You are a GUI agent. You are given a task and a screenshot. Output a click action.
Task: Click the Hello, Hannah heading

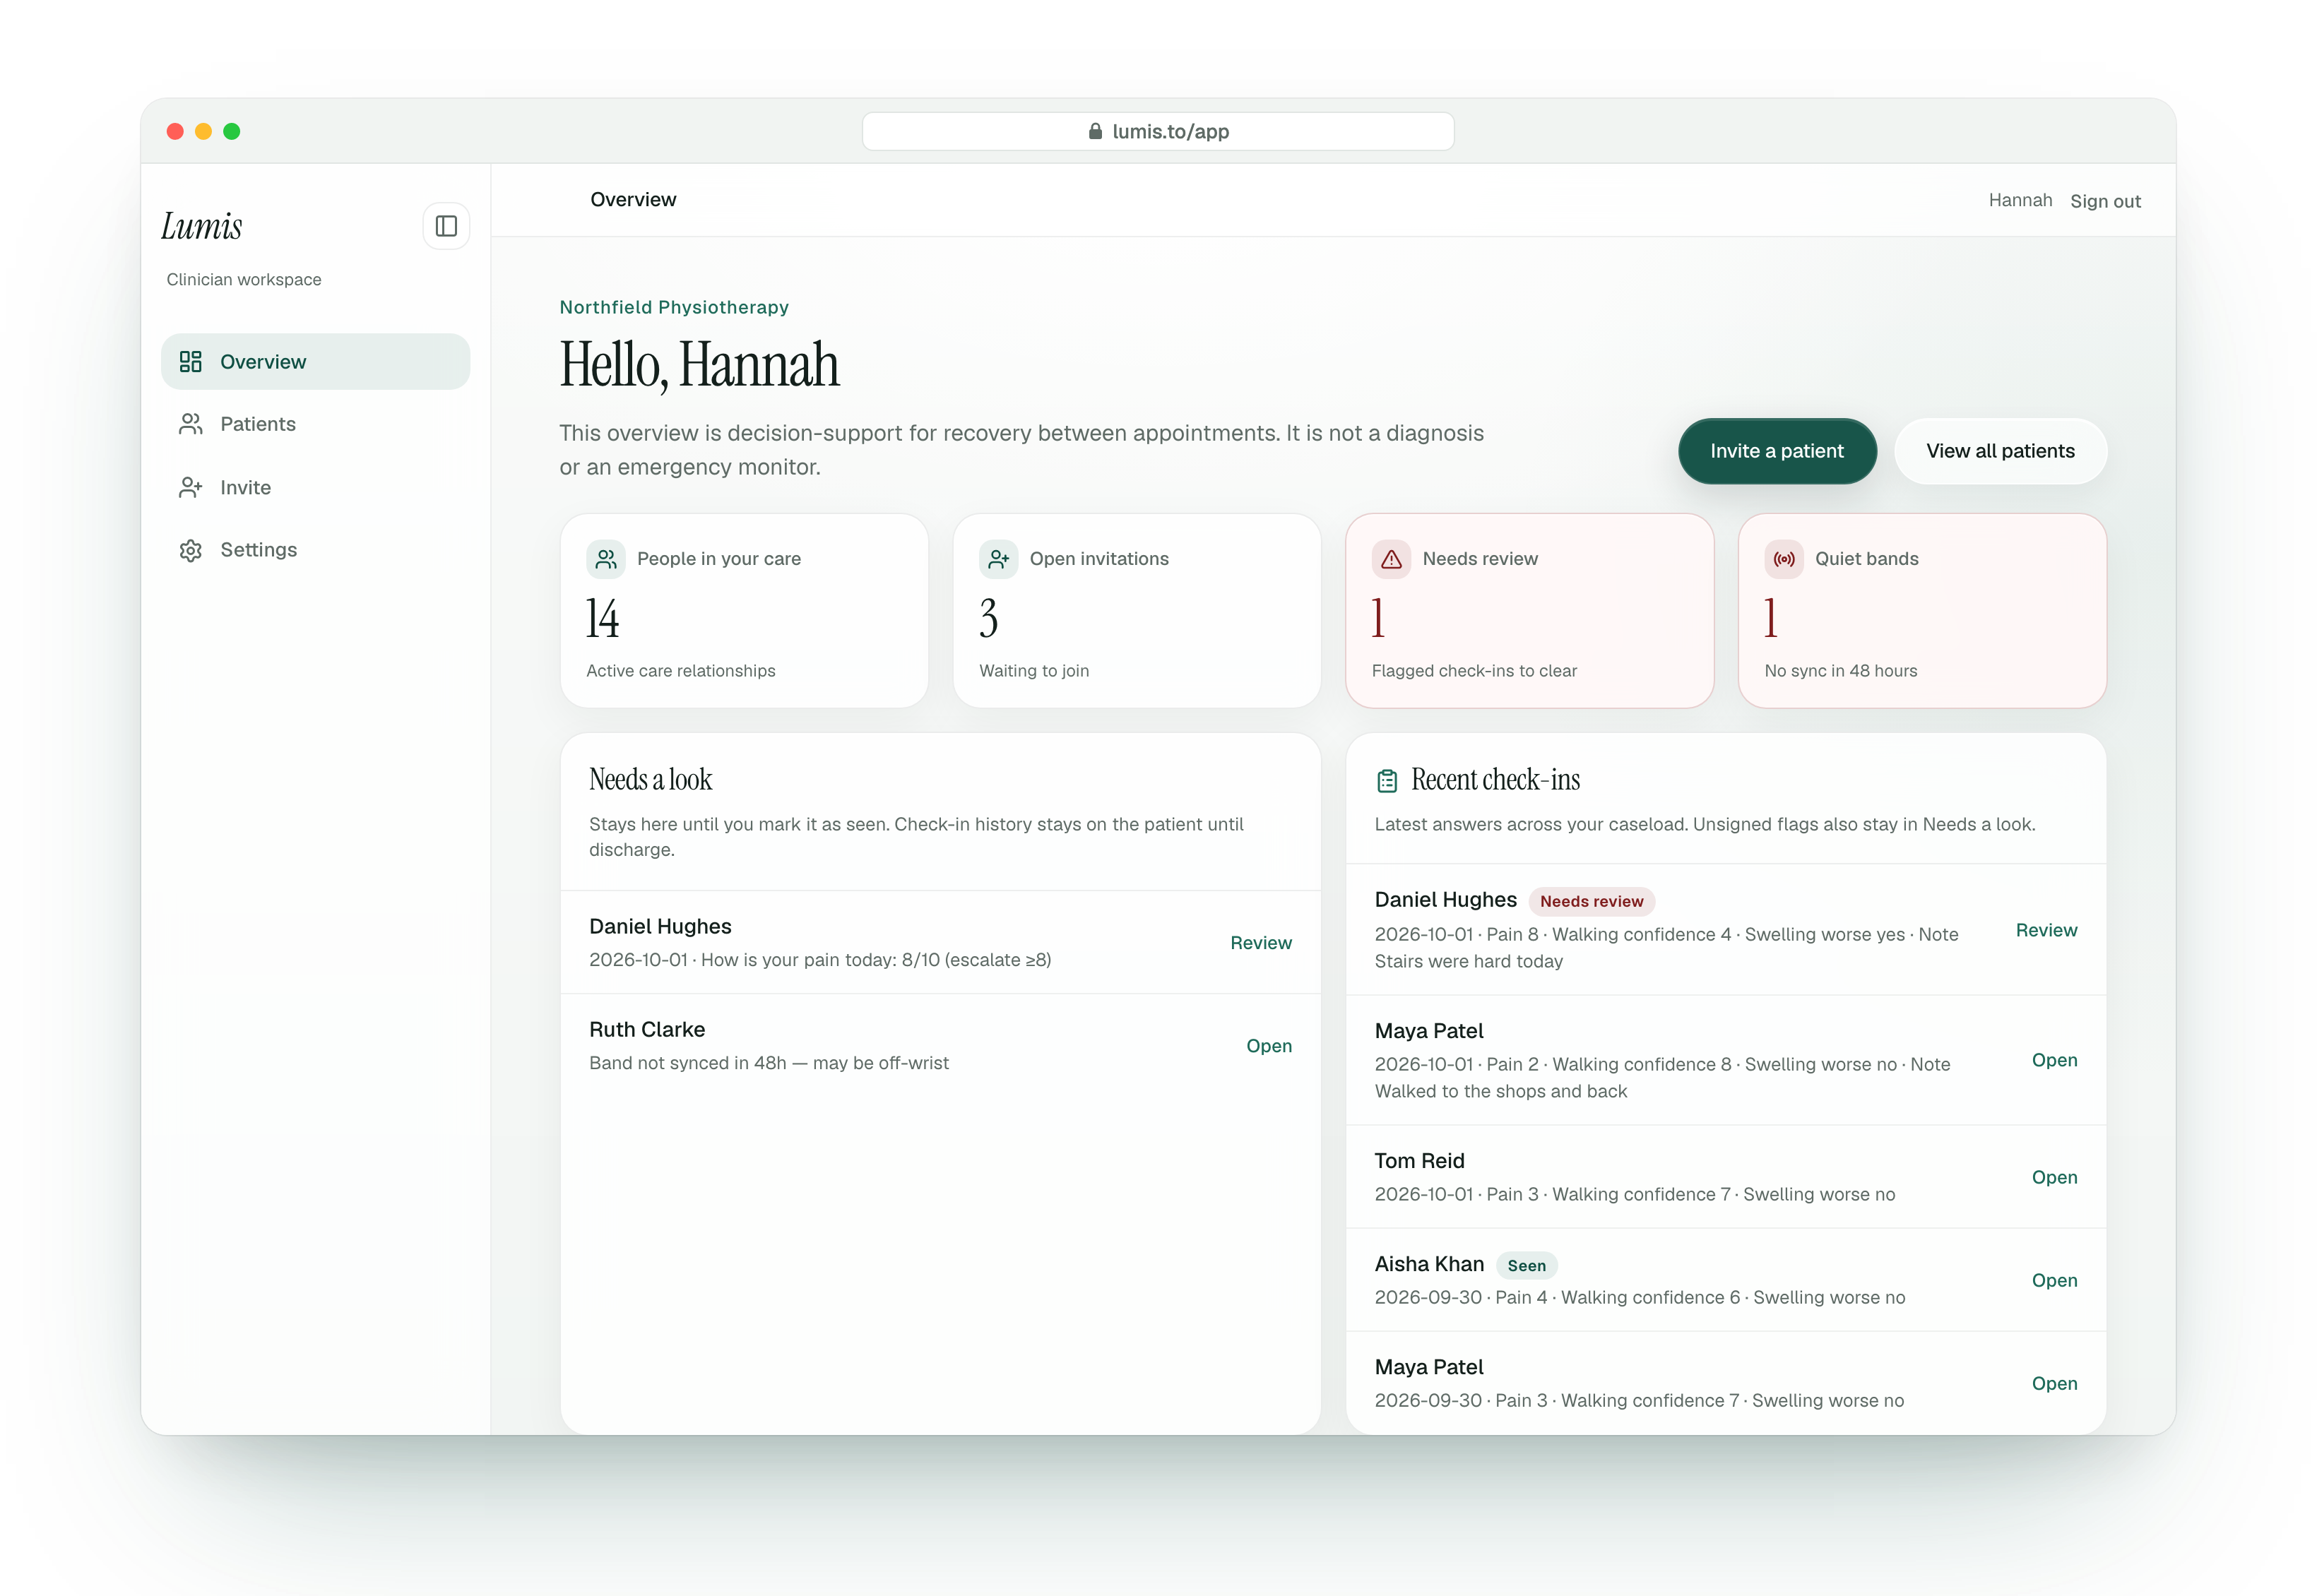699,365
